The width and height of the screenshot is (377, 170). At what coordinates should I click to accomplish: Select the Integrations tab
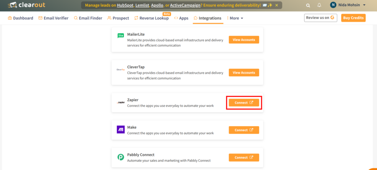tap(208, 18)
